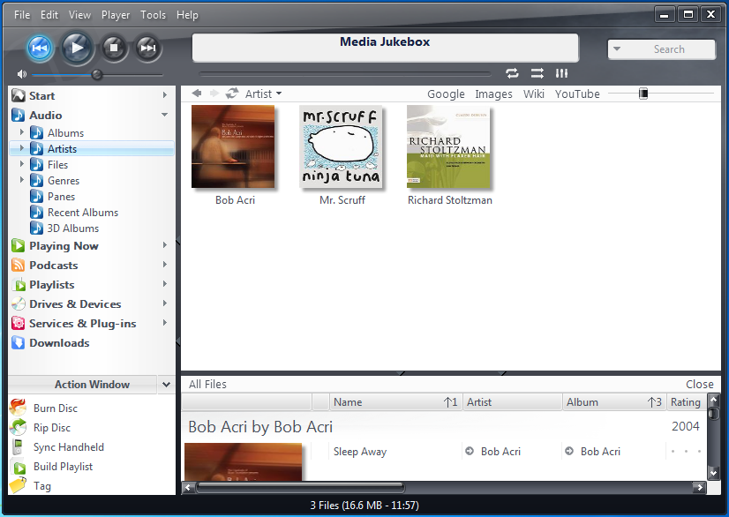Screen dimensions: 729x517
Task: Click the Build Playlist icon
Action: (x=21, y=467)
